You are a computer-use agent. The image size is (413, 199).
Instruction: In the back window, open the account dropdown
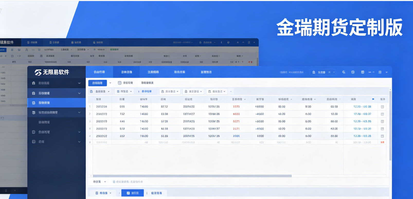tap(207, 42)
